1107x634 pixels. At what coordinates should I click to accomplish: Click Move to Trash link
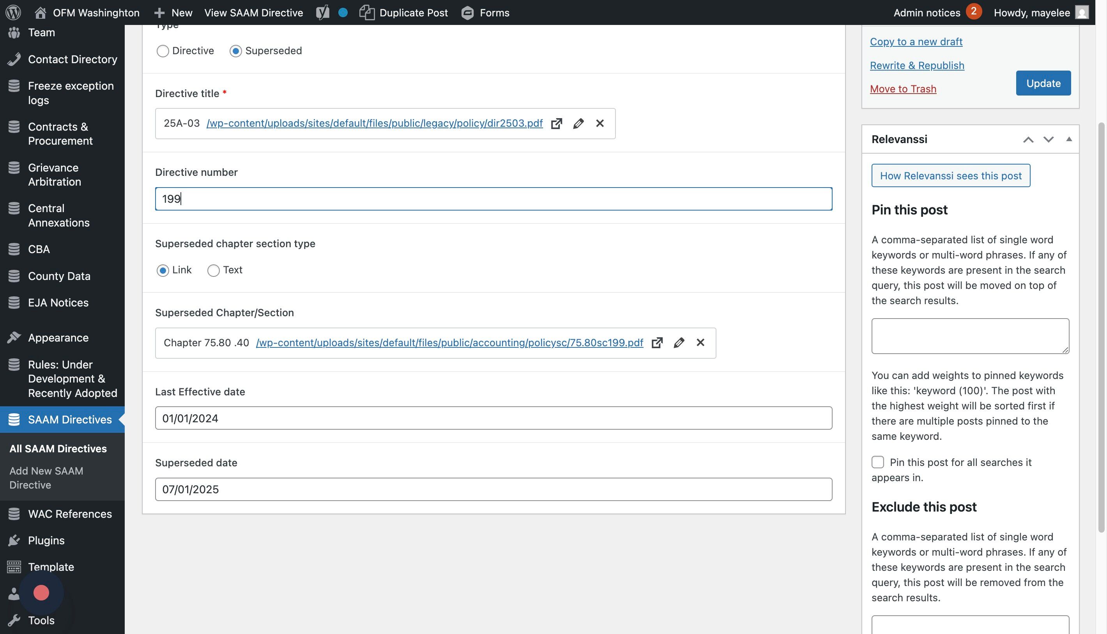(903, 89)
